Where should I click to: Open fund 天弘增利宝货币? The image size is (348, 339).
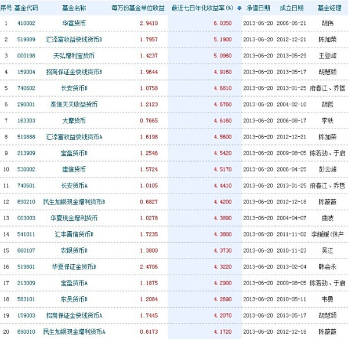point(74,56)
